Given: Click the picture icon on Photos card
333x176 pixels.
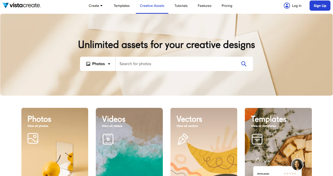Looking at the screenshot, I should pyautogui.click(x=33, y=138).
